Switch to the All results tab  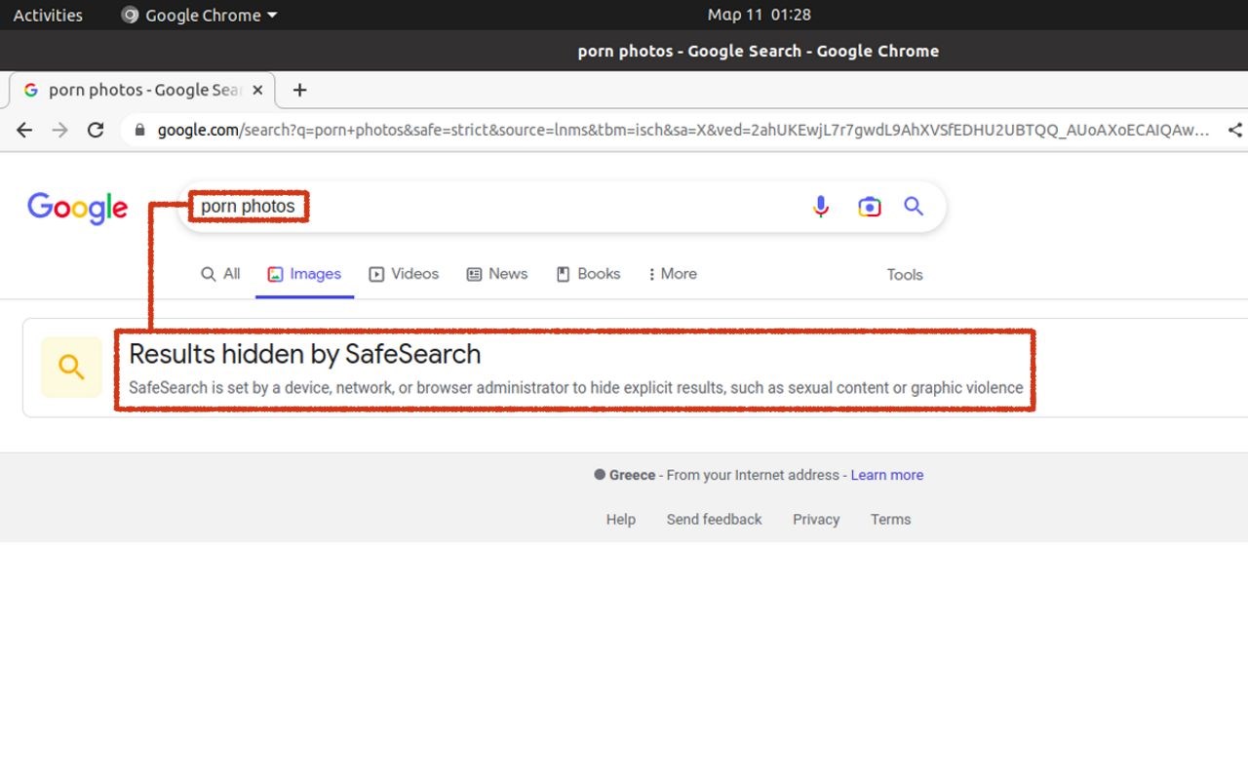(x=220, y=274)
